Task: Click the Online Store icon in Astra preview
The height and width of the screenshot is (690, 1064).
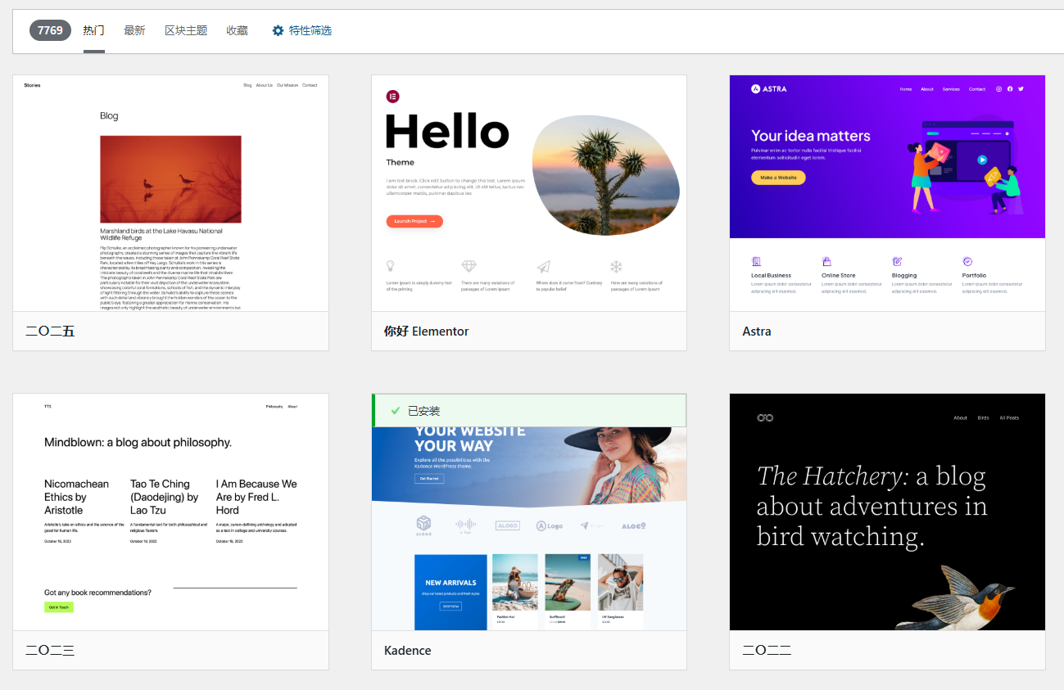Action: (826, 261)
